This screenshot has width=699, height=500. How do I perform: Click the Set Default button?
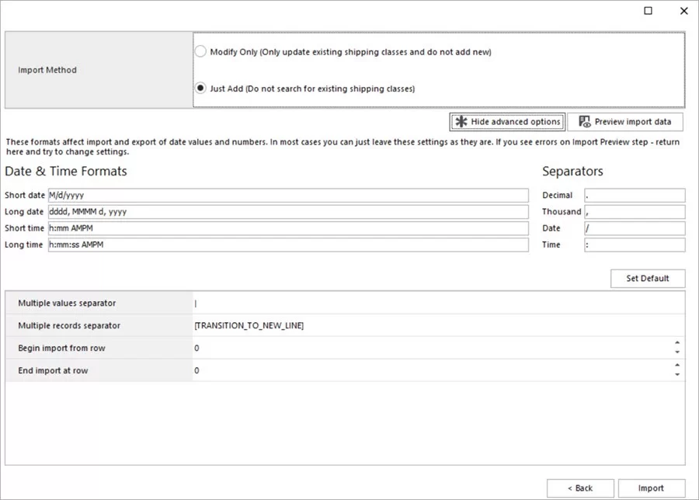pyautogui.click(x=648, y=278)
